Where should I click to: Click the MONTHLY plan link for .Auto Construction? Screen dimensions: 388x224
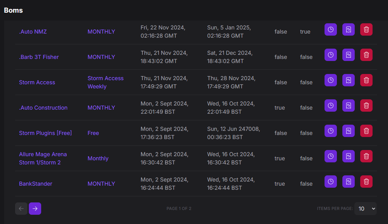[x=101, y=108]
